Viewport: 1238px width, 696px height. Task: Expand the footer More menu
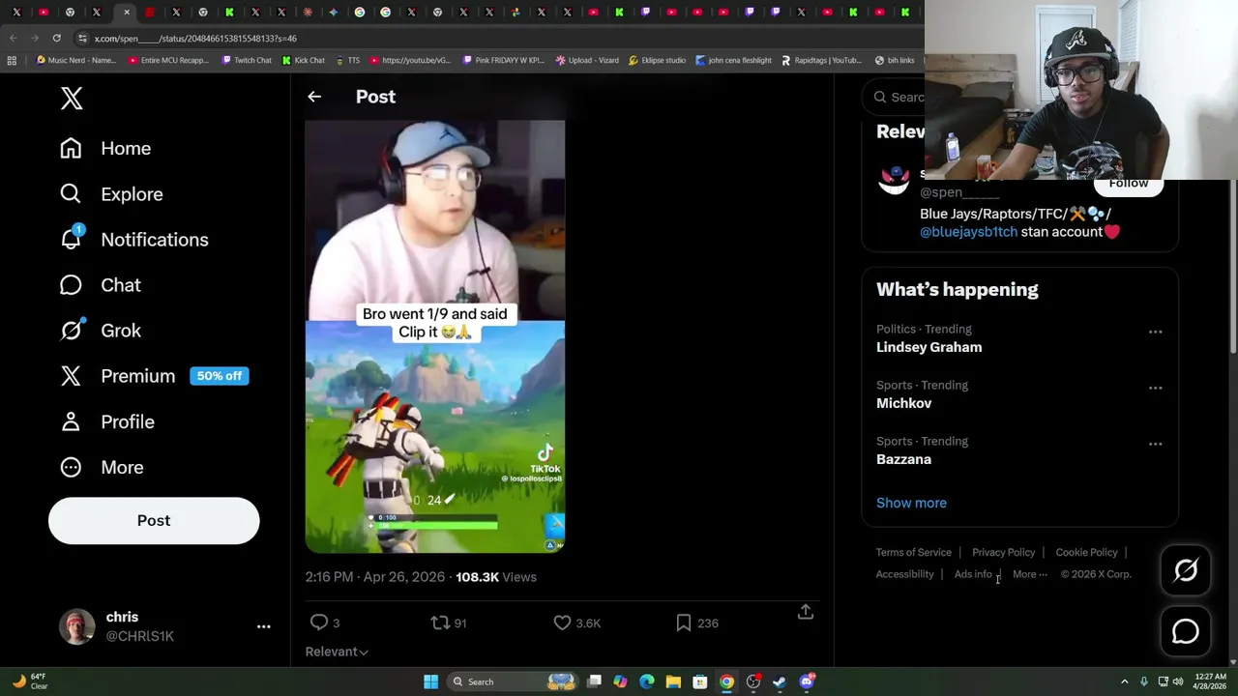tap(1029, 574)
